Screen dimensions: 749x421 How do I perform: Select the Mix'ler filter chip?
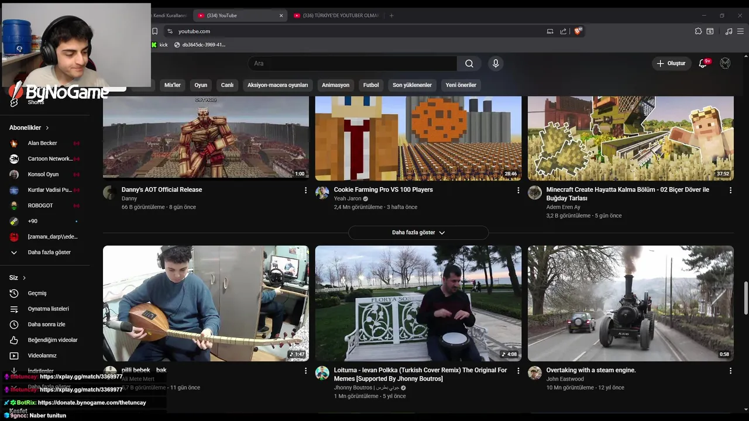coord(173,85)
